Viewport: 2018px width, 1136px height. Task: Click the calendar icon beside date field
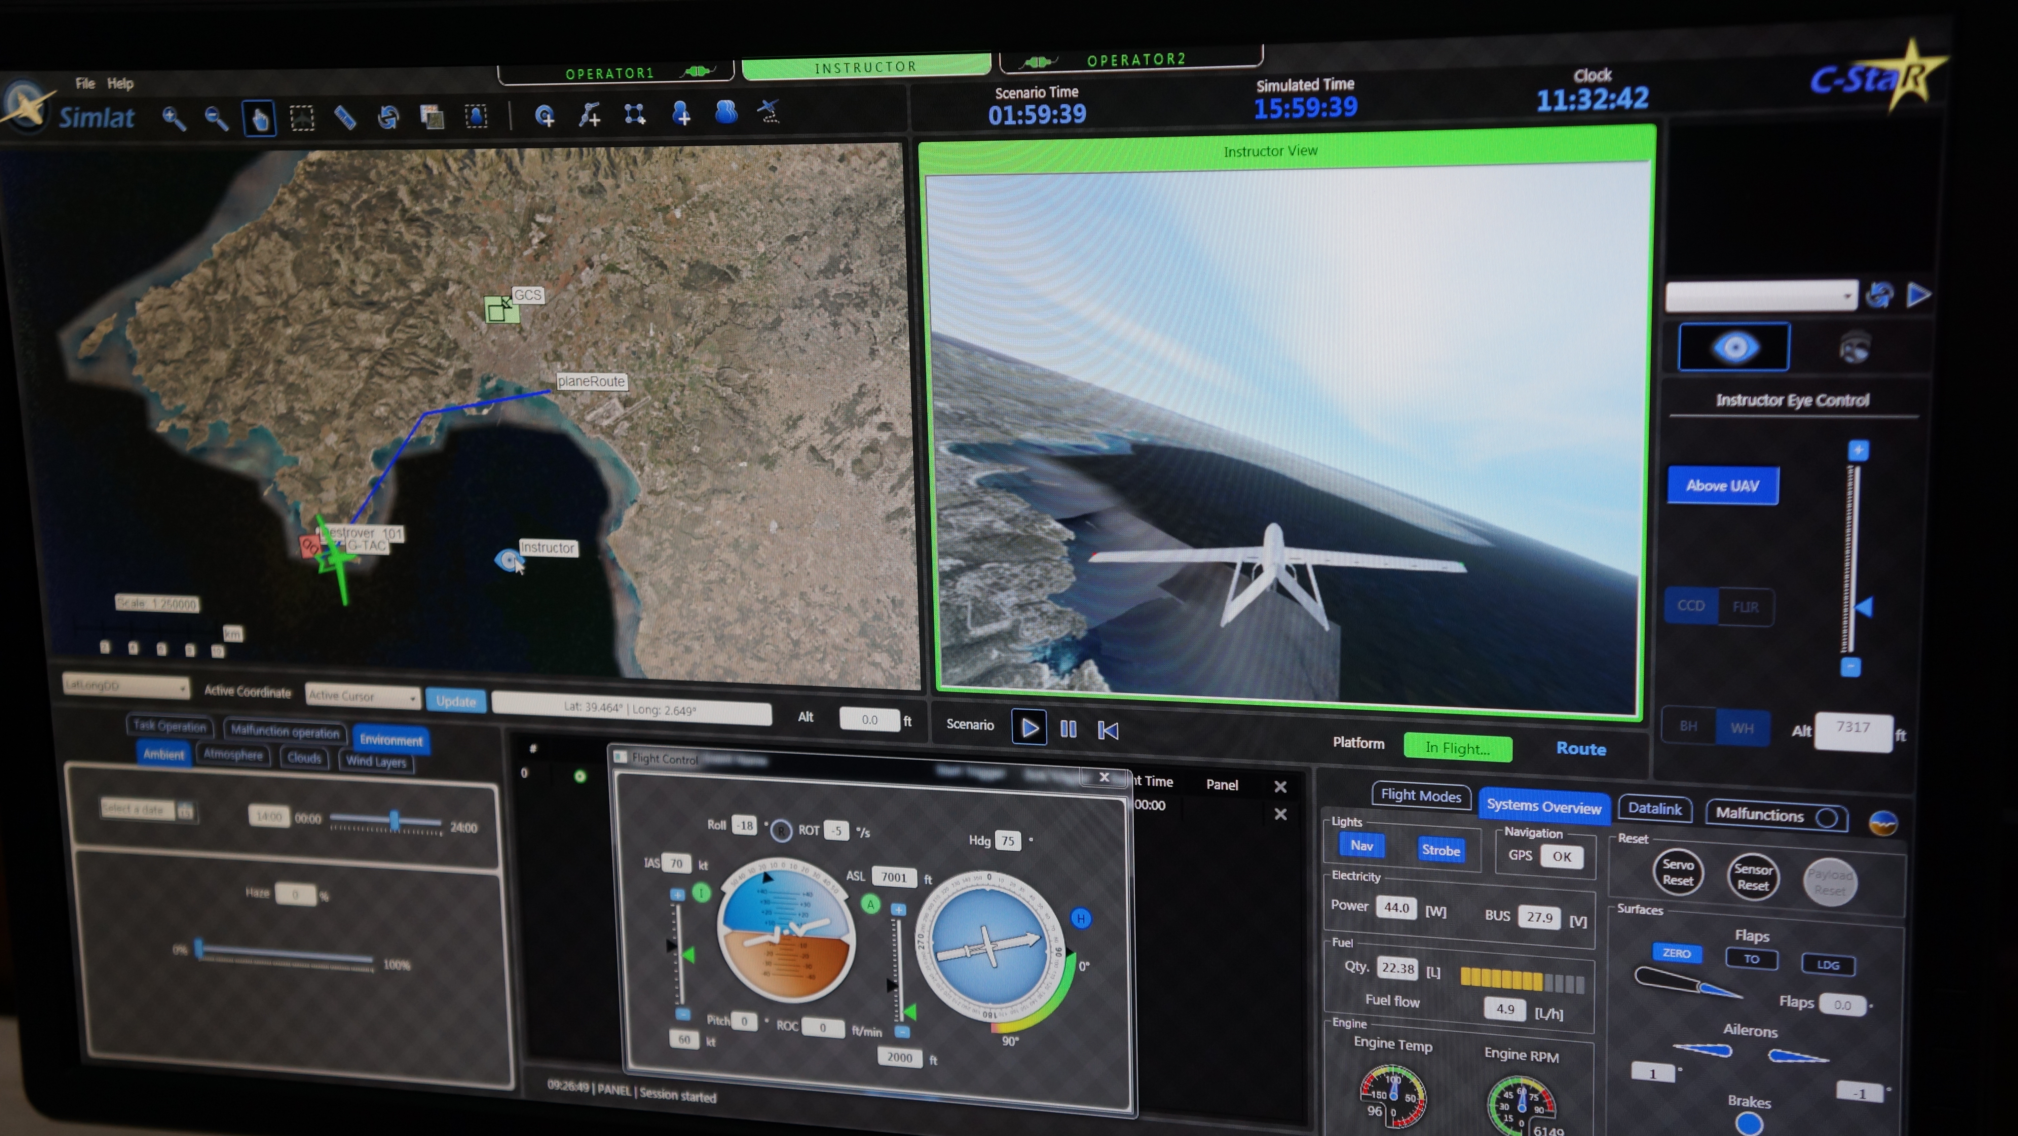[185, 810]
